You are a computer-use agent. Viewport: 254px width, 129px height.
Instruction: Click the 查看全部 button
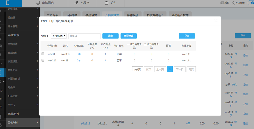click(x=129, y=36)
